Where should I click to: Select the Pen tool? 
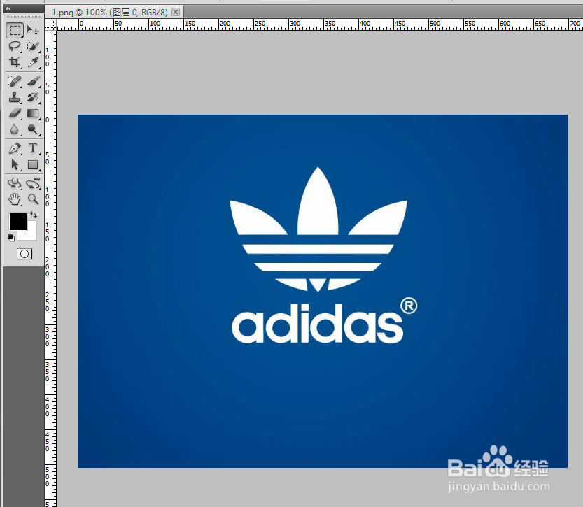point(15,148)
